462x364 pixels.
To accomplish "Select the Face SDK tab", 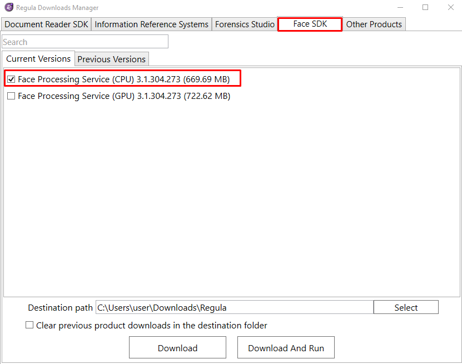I will (x=310, y=24).
